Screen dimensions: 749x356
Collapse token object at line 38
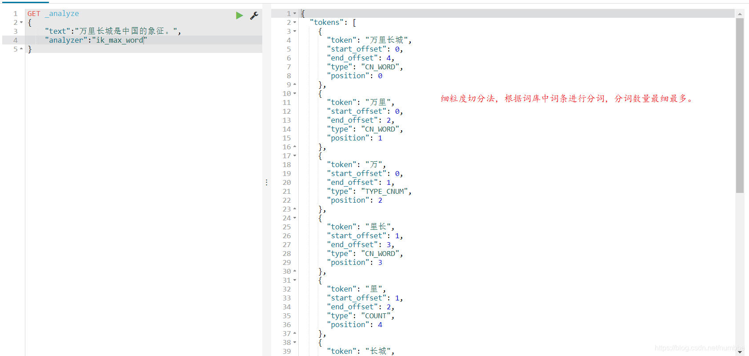[295, 342]
